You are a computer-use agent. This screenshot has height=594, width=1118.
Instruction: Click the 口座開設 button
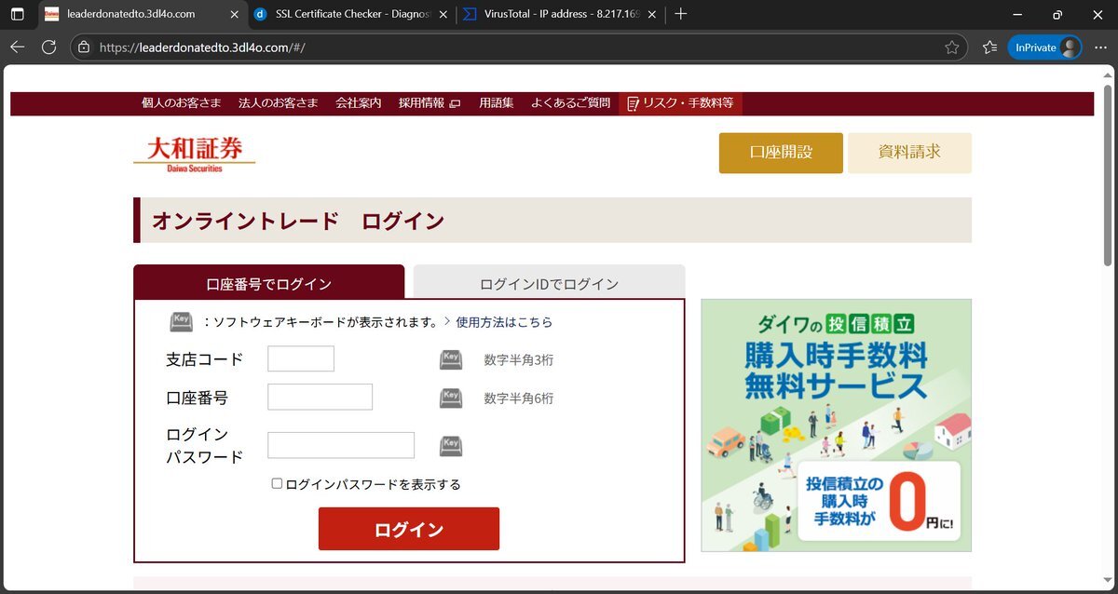click(x=781, y=153)
